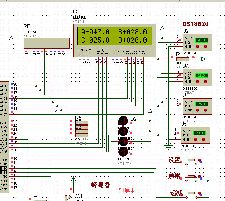Image resolution: width=225 pixels, height=201 pixels.
Task: Click the 递增 text label
Action: (x=174, y=177)
